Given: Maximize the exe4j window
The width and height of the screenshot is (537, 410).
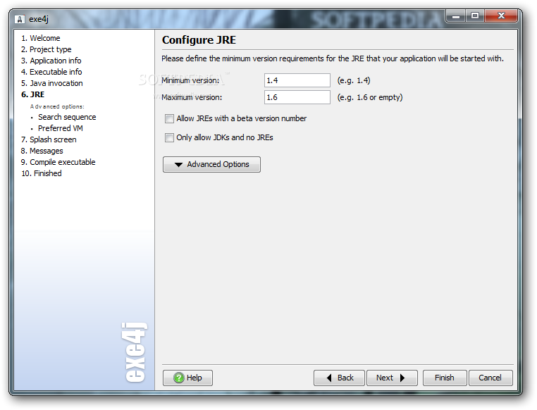Looking at the screenshot, I should [x=475, y=15].
